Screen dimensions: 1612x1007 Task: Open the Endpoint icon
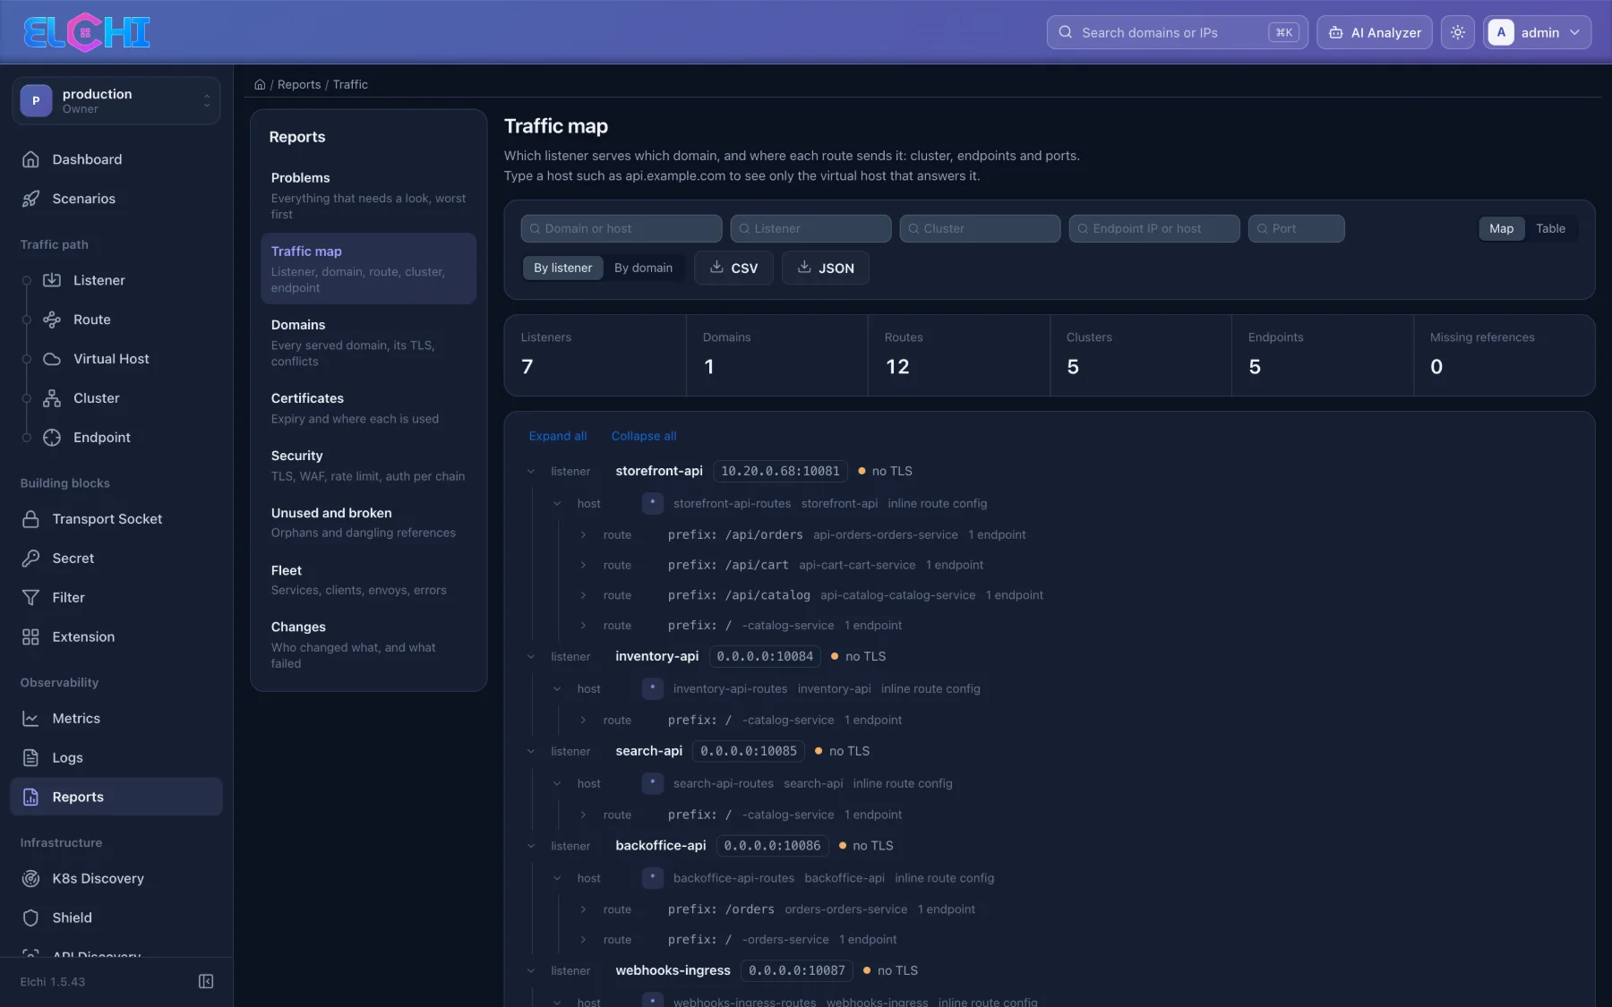[x=52, y=438]
